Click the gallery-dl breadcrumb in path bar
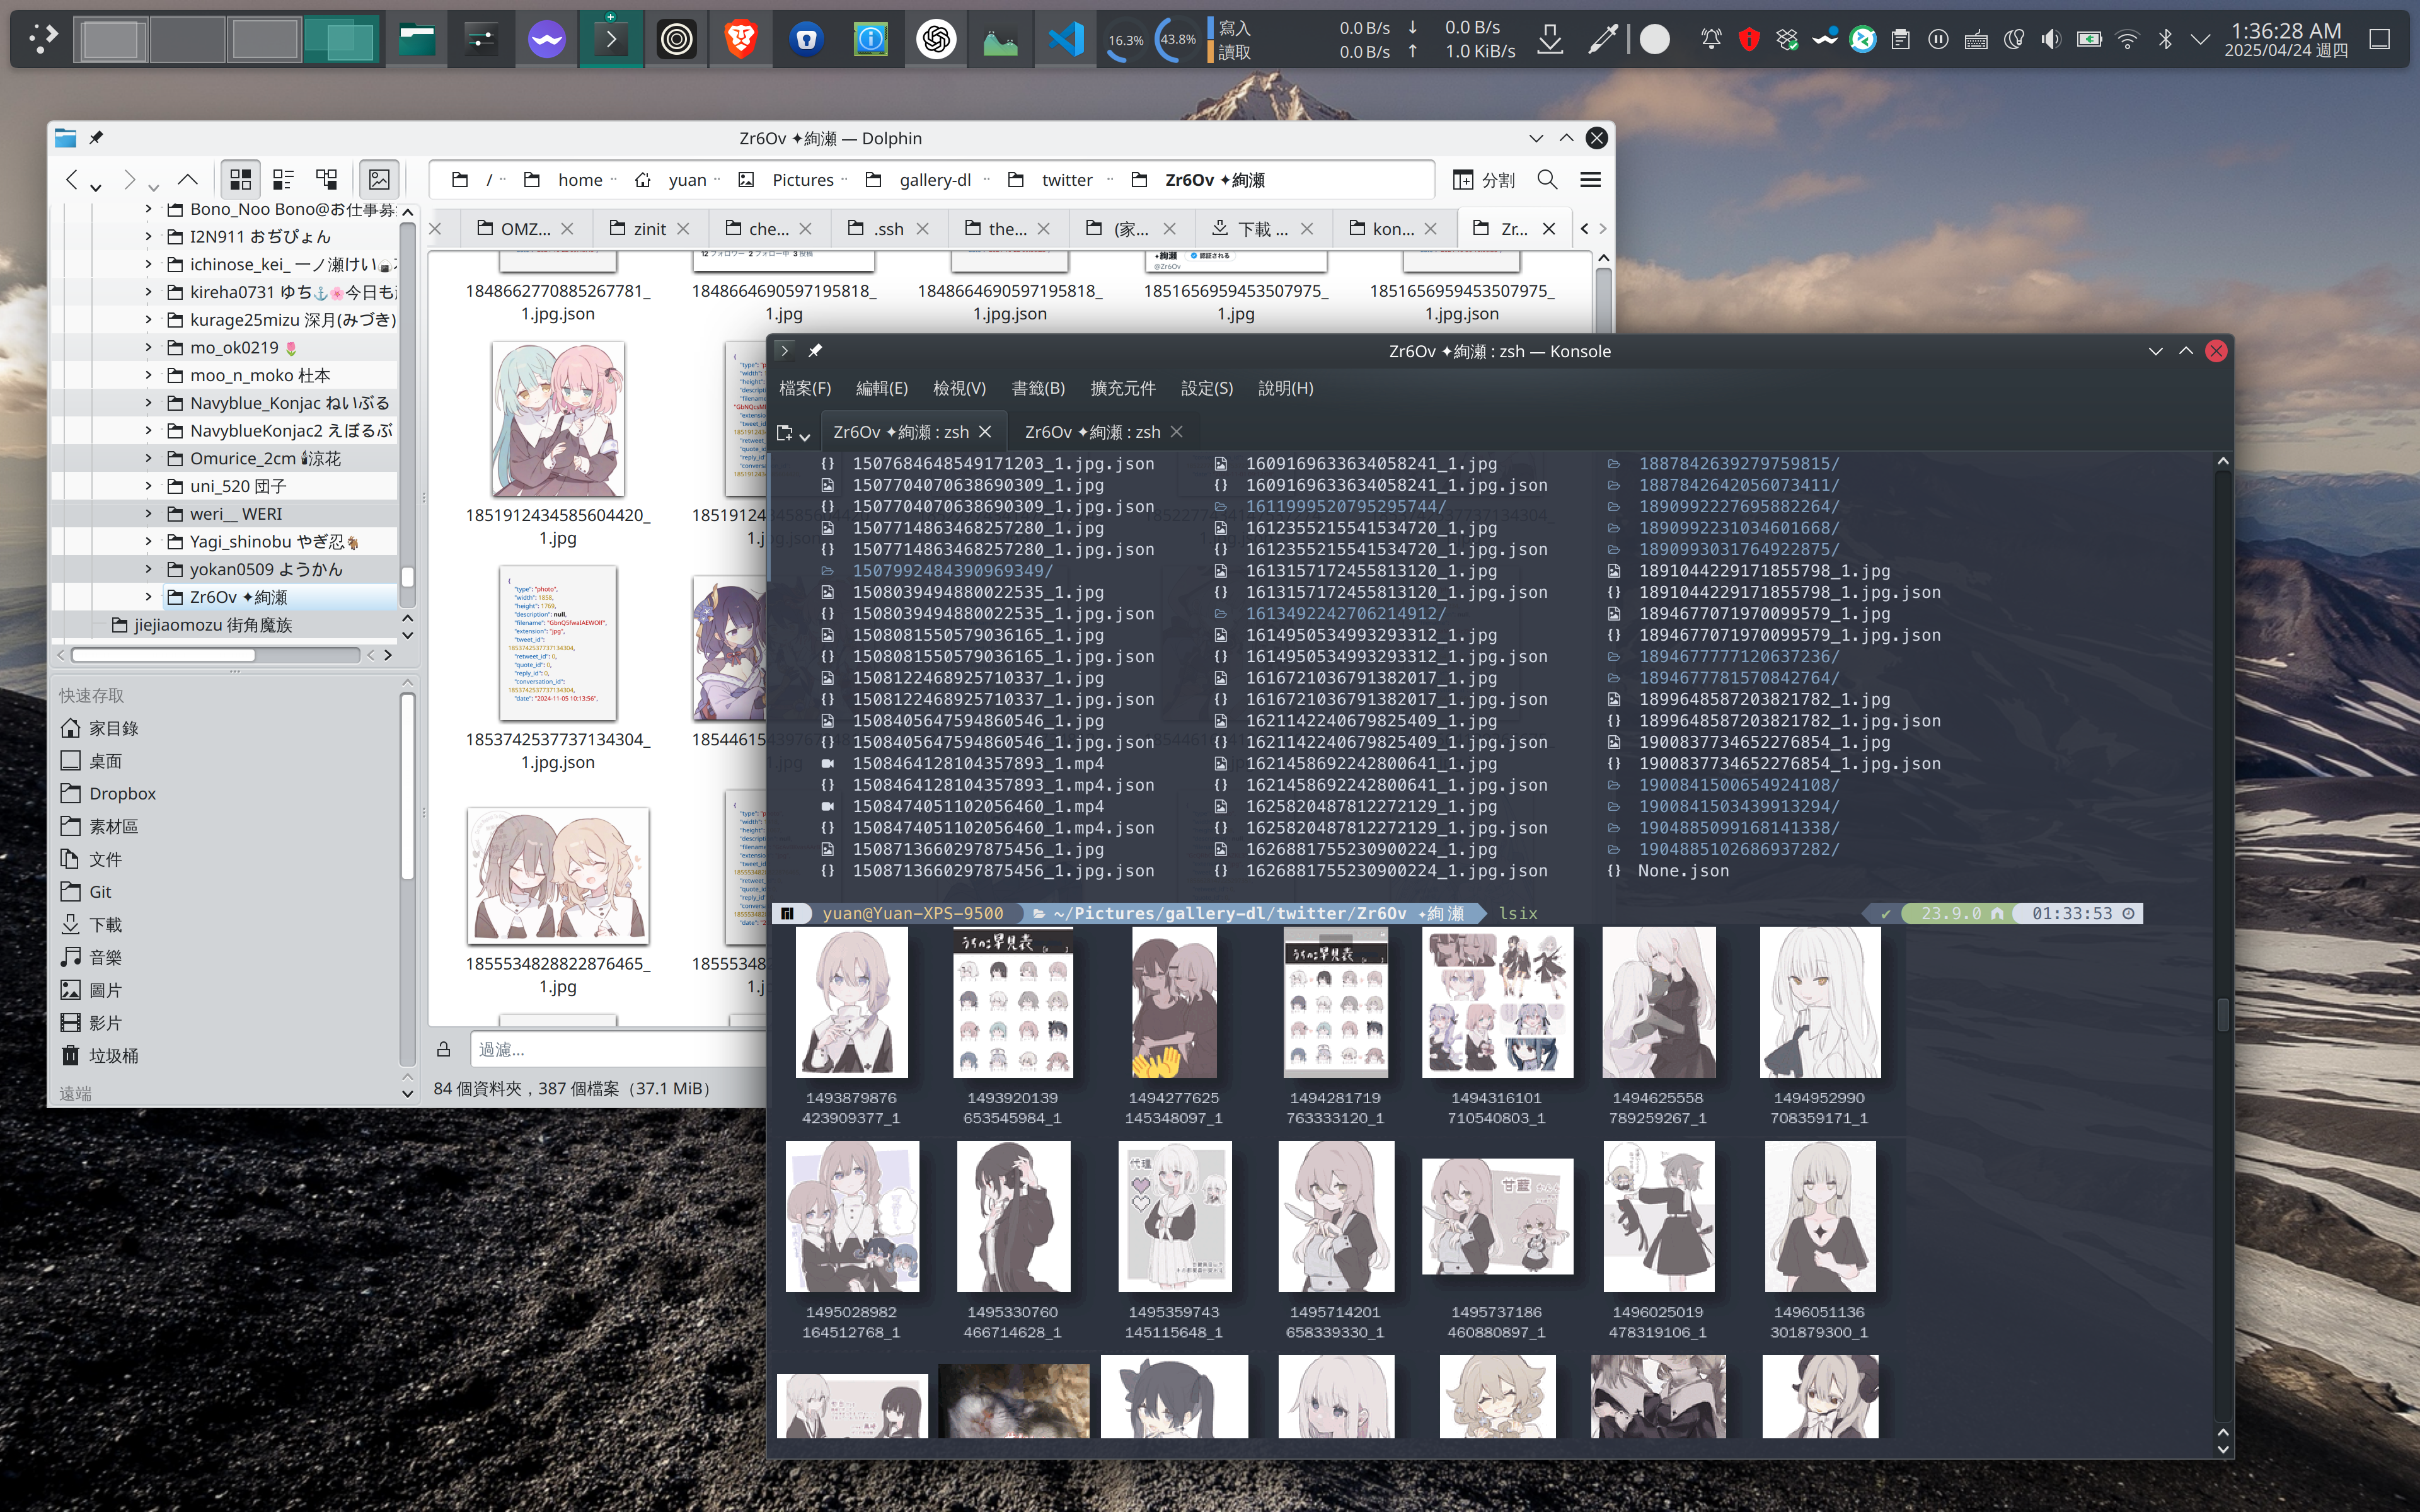 [934, 180]
